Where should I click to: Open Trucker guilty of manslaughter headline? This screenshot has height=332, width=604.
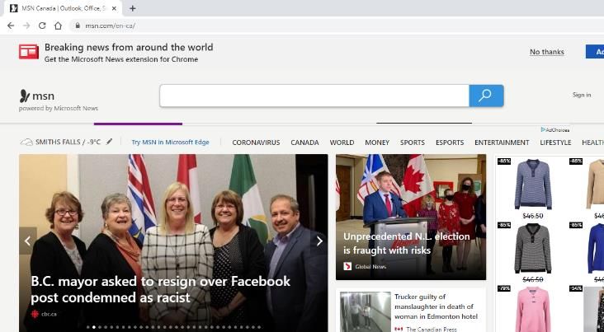point(436,306)
